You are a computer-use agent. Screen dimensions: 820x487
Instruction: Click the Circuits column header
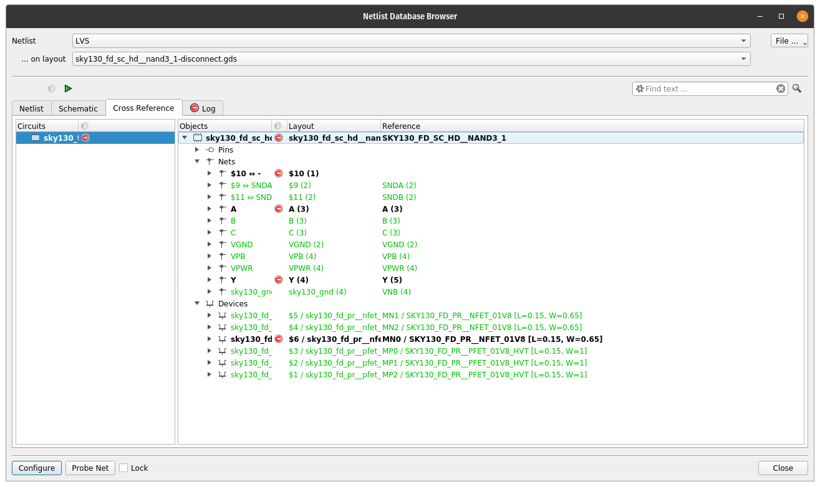click(x=47, y=126)
